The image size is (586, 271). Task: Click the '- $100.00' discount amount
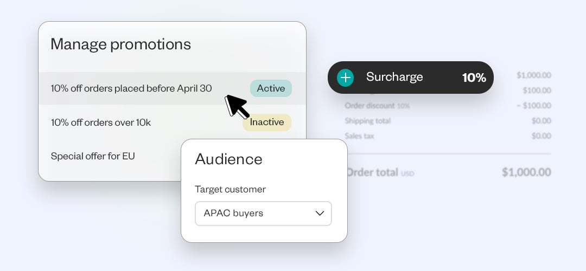534,106
